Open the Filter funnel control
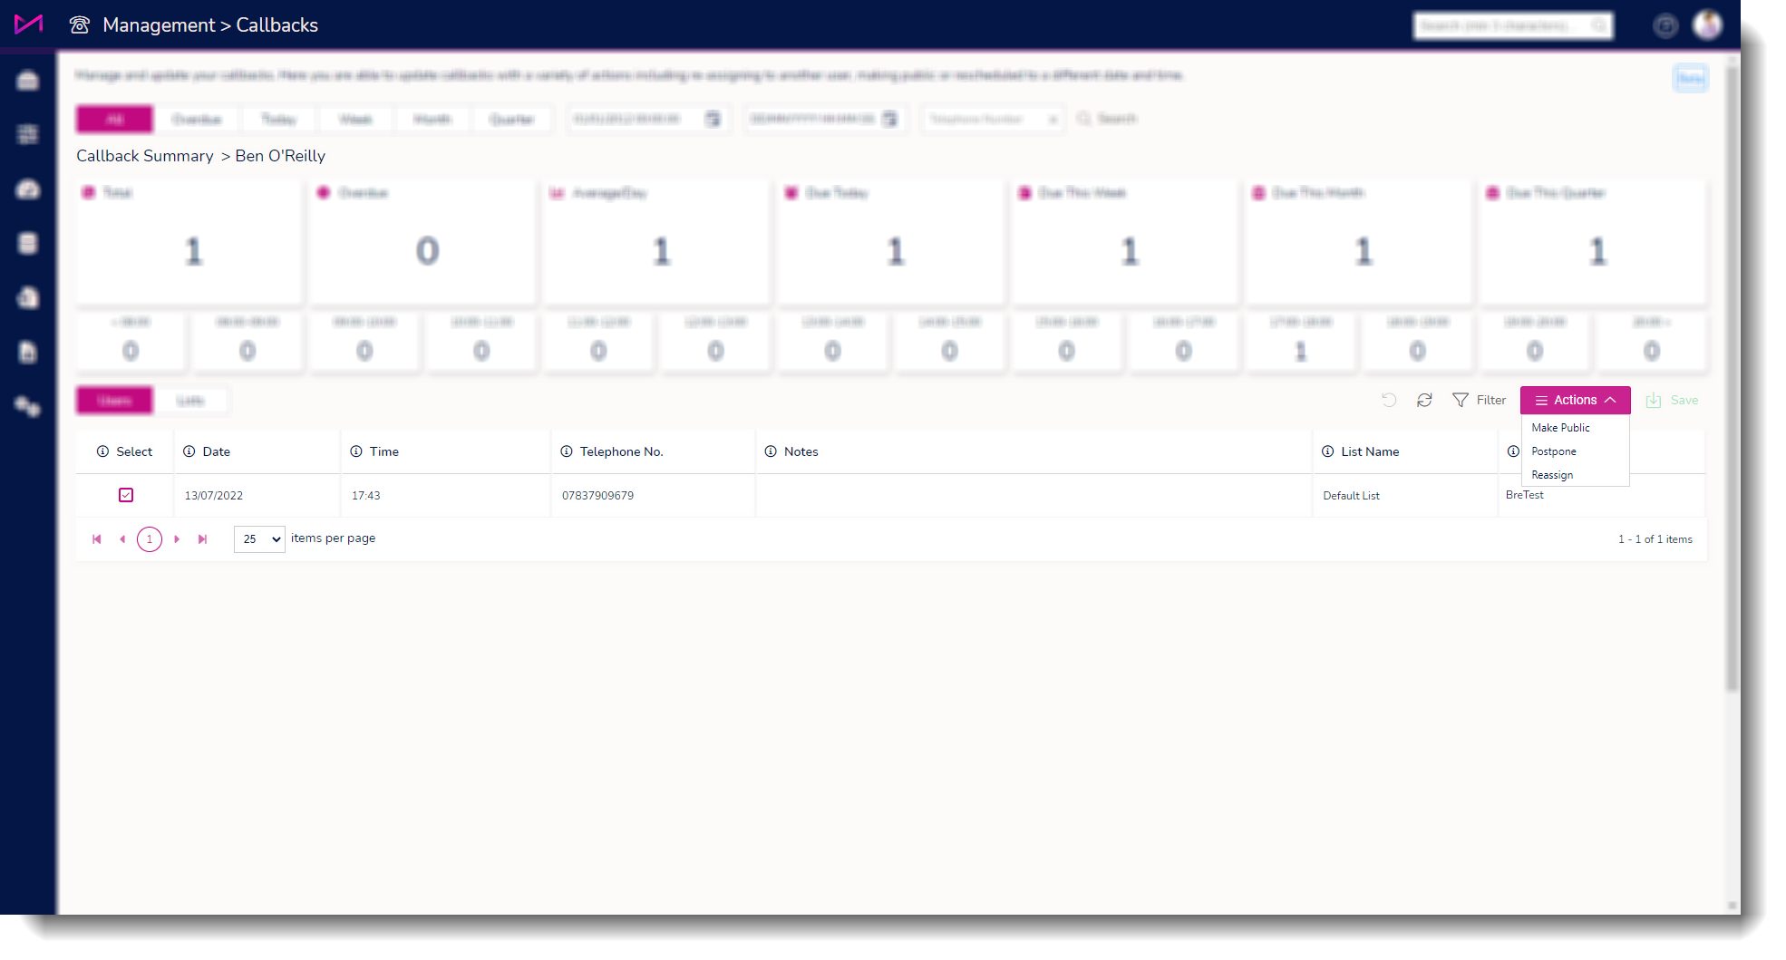The width and height of the screenshot is (1786, 960). pos(1479,400)
